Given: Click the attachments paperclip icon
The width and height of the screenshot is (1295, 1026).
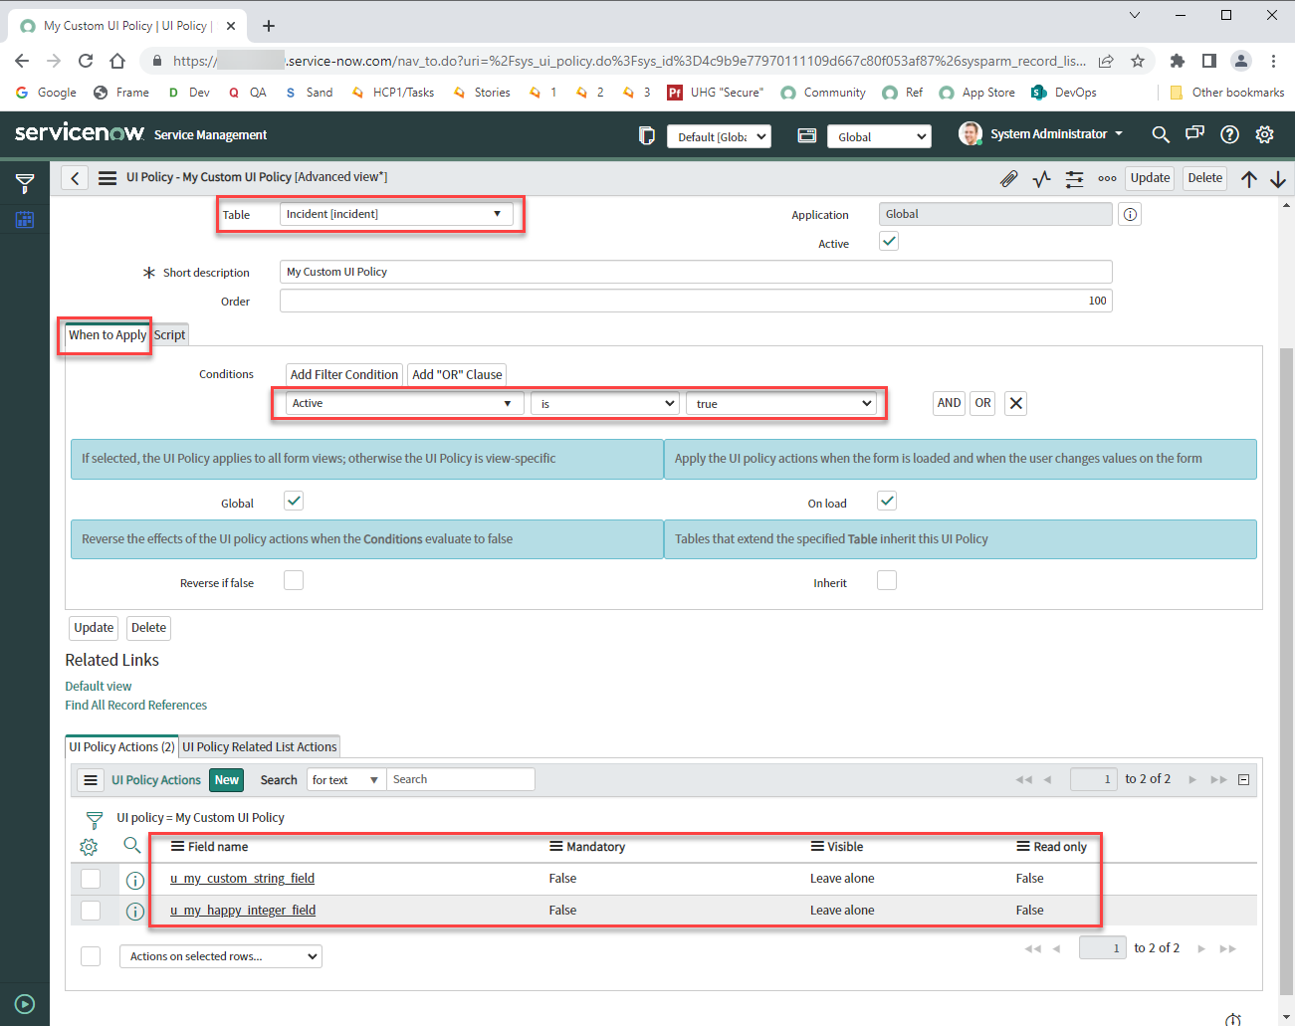Looking at the screenshot, I should click(1008, 179).
